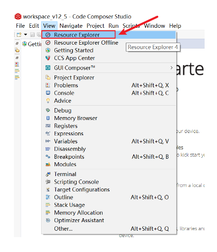Viewport: 217px width, 252px height.
Task: Open the Scripts menu
Action: (131, 26)
